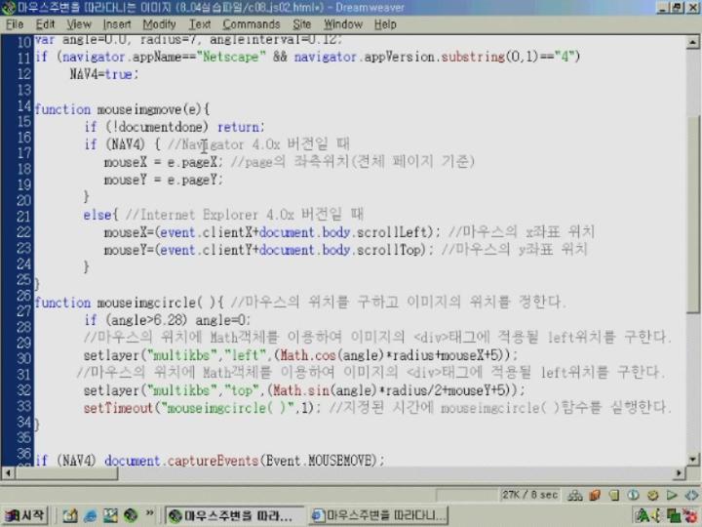This screenshot has width=702, height=527.
Task: Click the 'if (angle>6.28) angle=0;' line
Action: (x=167, y=320)
